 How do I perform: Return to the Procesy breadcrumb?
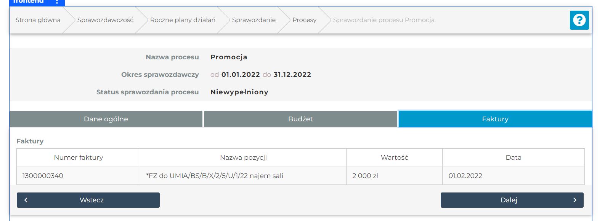pos(304,20)
